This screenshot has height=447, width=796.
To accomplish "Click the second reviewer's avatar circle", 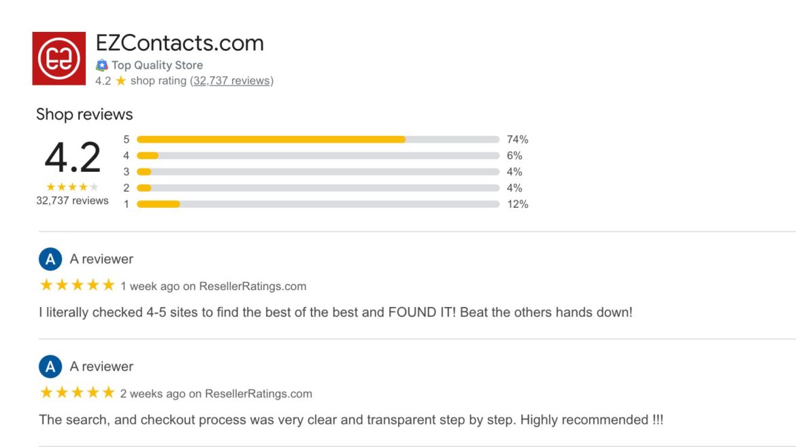I will click(x=50, y=366).
